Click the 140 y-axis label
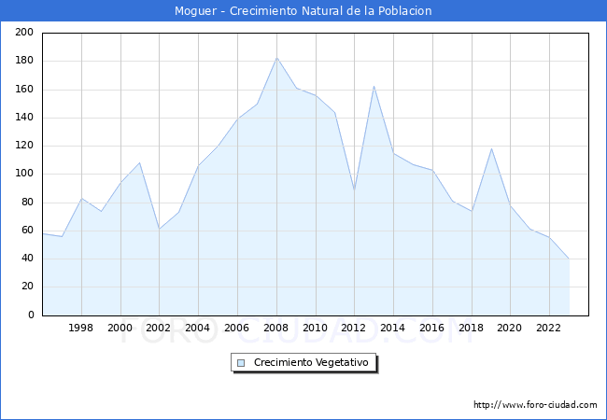The height and width of the screenshot is (420, 607). 24,118
